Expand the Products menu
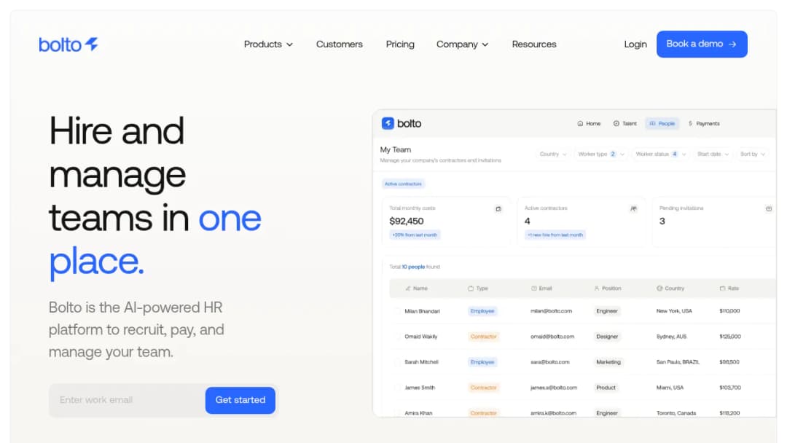 268,44
